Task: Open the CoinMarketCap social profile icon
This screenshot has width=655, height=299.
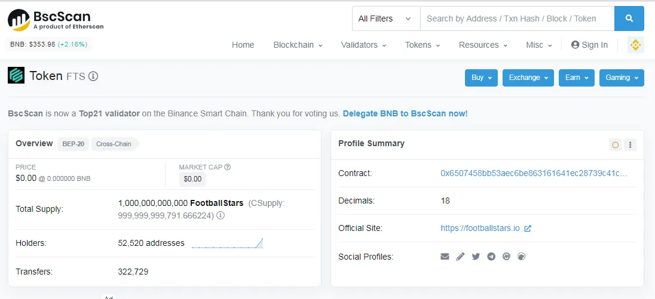Action: 506,257
